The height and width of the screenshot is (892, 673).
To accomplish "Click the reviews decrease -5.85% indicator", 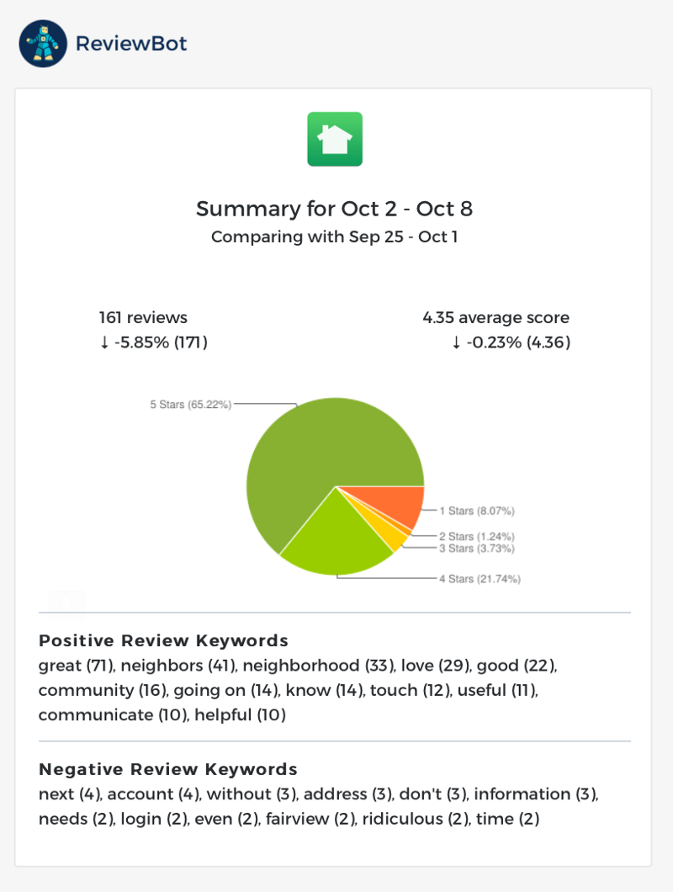I will [153, 342].
